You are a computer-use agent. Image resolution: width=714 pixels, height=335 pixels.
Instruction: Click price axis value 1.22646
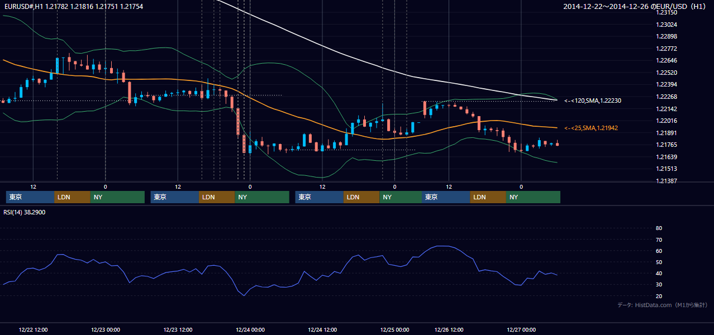click(666, 60)
